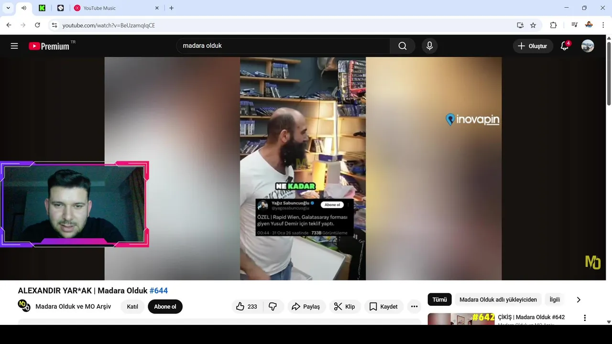612x344 pixels.
Task: Go back in browser history
Action: coord(9,25)
